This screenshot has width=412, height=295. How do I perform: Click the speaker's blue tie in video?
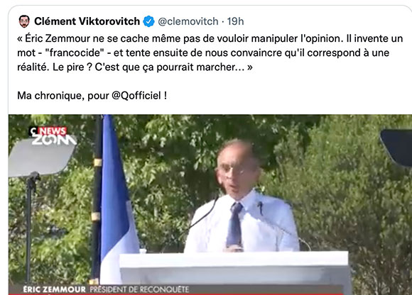234,225
